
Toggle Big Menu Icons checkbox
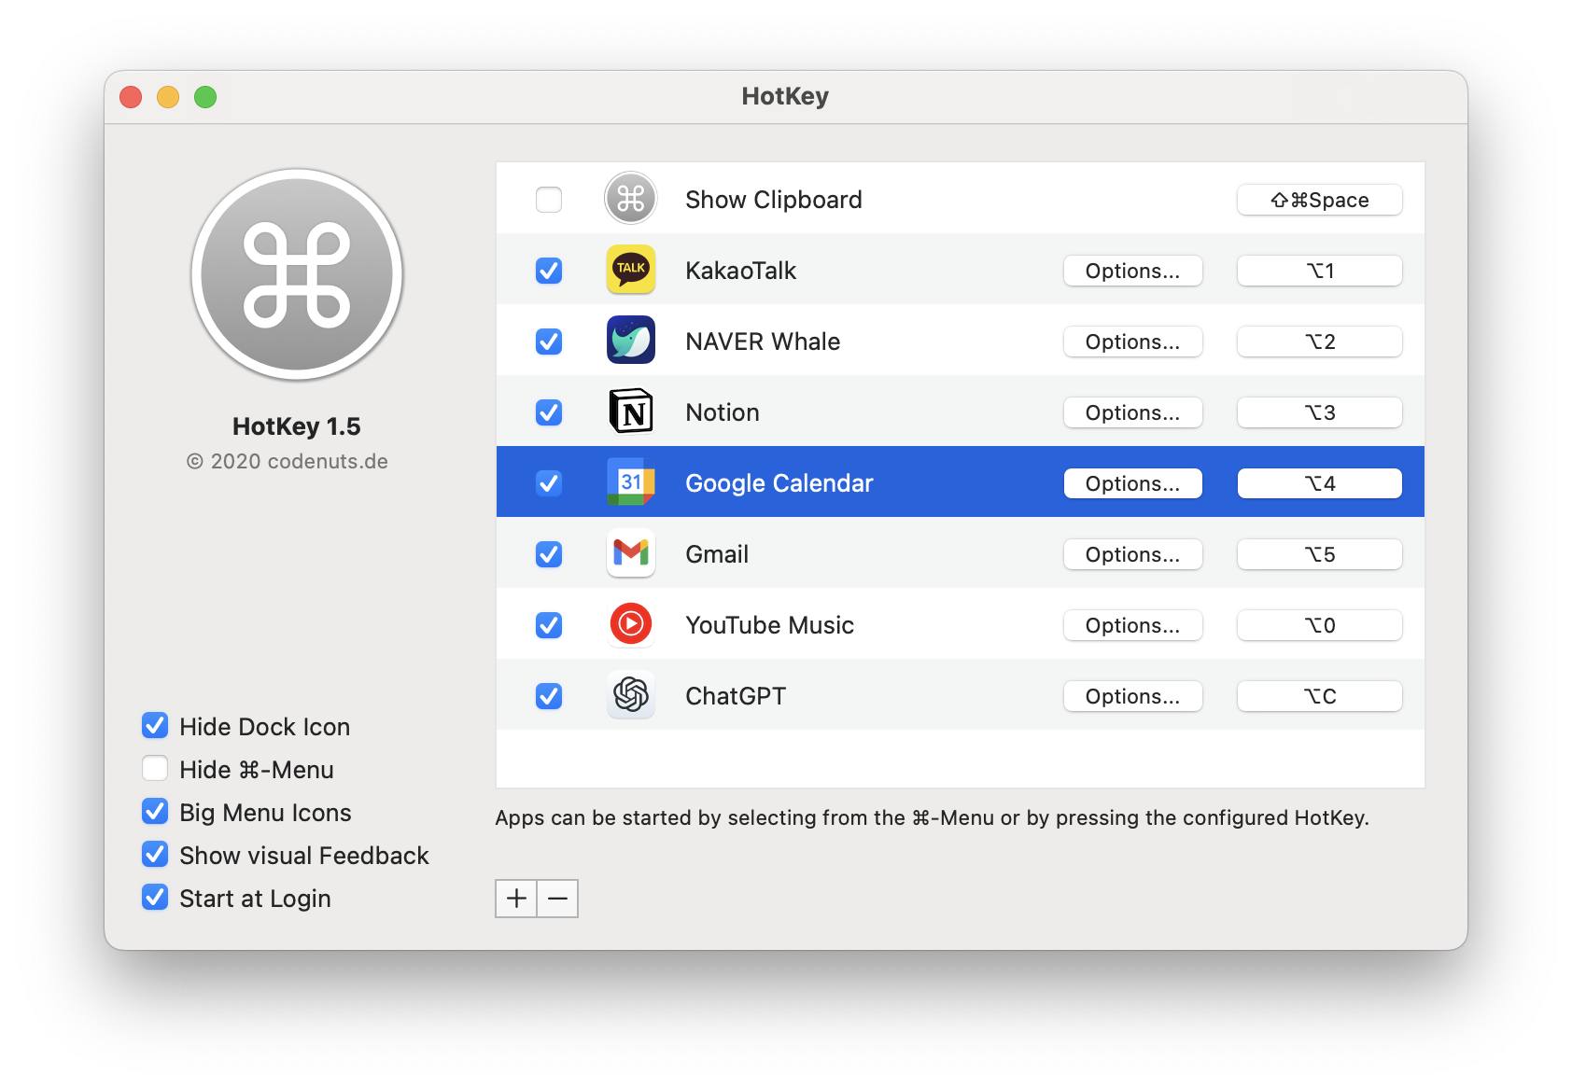(x=155, y=812)
